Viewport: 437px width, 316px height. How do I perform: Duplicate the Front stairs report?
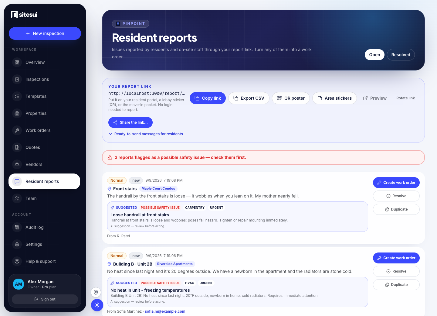[x=396, y=209]
